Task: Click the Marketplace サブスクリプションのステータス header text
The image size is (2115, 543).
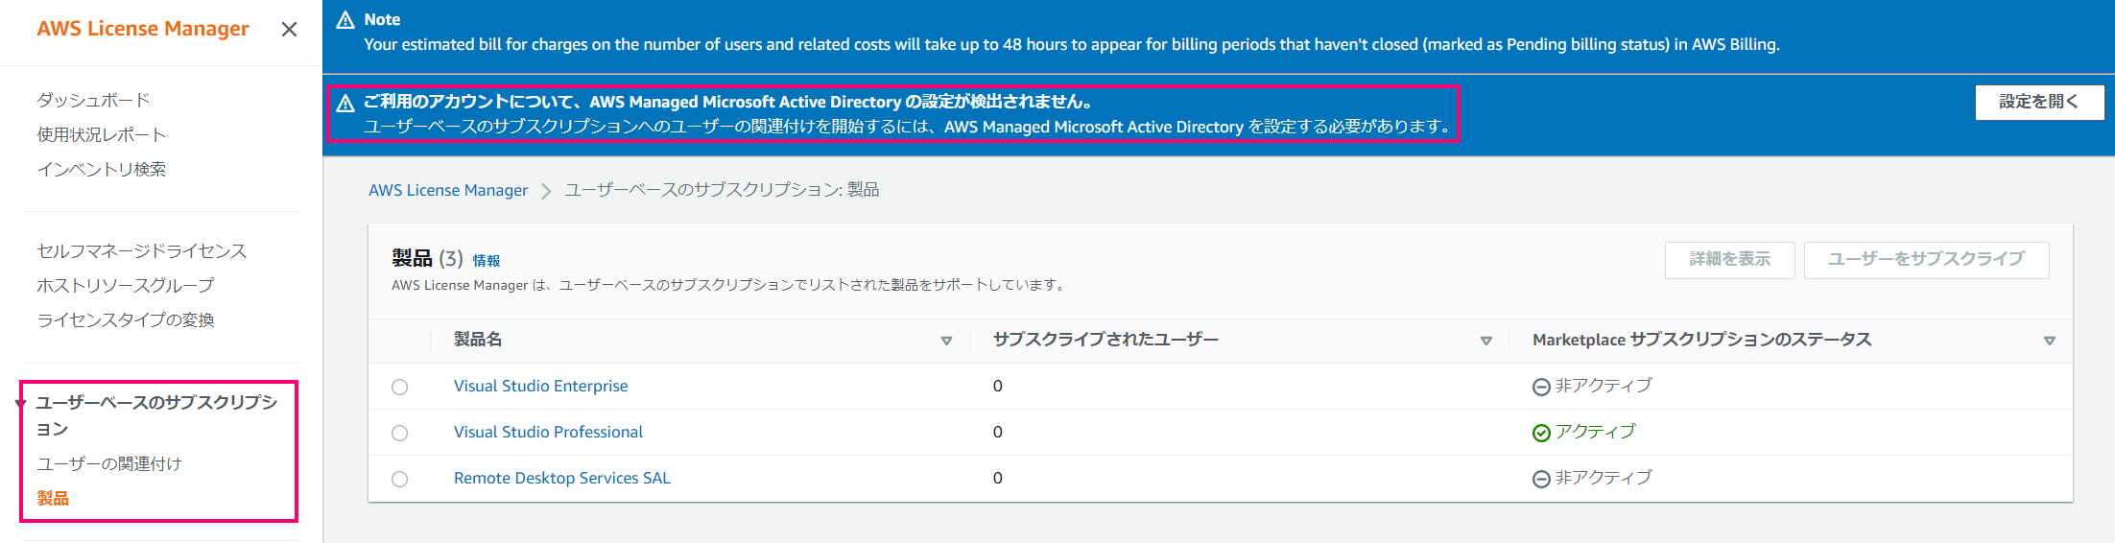Action: click(x=1702, y=340)
